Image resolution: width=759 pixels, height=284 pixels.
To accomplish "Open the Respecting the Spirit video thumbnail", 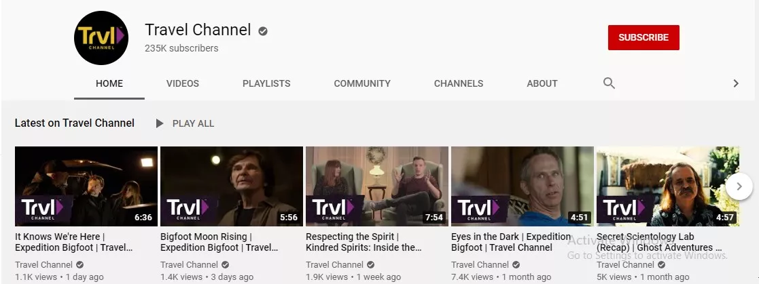I will [377, 186].
